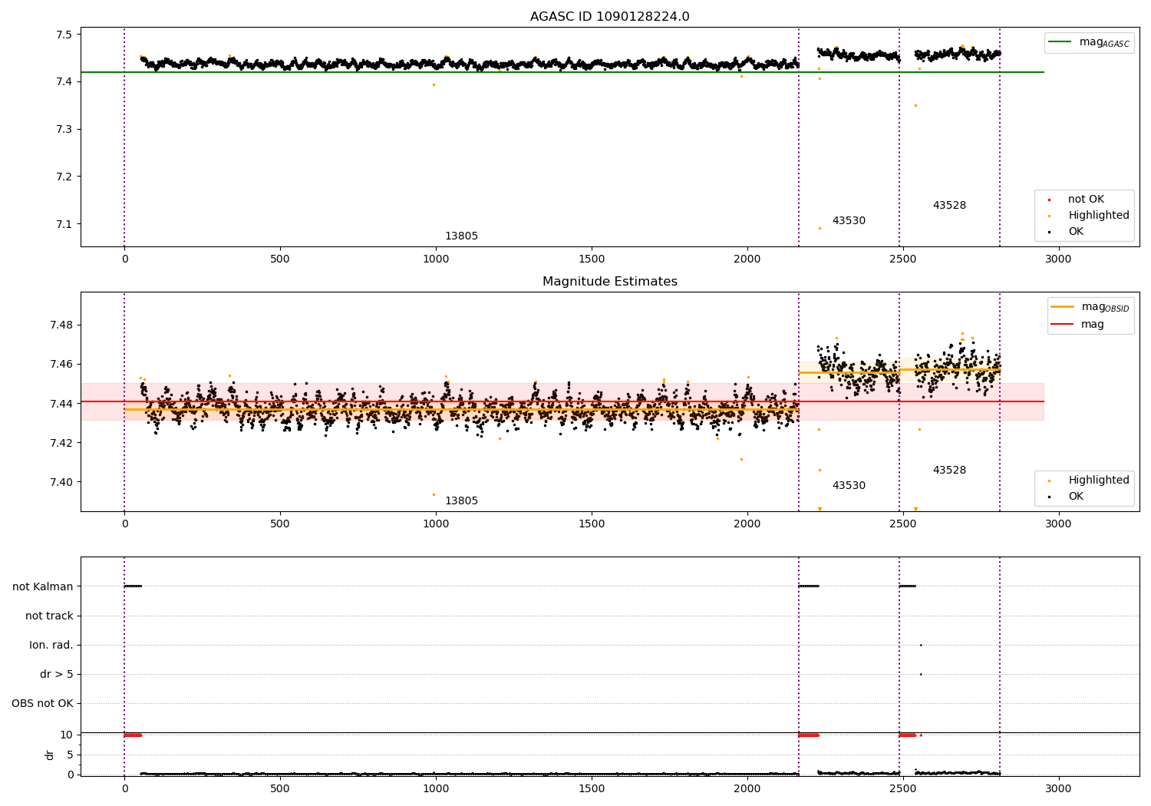Click y-axis tick 7.3 in the AGASC plot
This screenshot has width=1151, height=806.
coord(64,130)
